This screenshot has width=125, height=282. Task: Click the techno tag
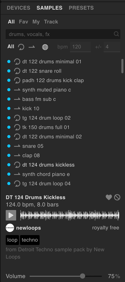(x=30, y=240)
